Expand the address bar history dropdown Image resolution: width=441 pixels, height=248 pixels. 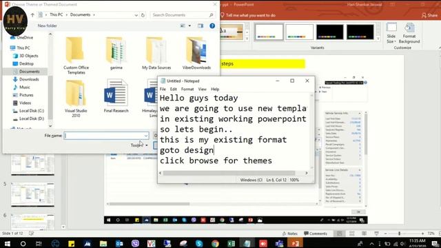(x=136, y=15)
